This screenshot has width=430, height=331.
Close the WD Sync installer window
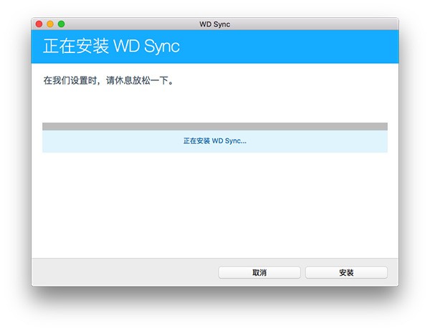click(x=39, y=24)
